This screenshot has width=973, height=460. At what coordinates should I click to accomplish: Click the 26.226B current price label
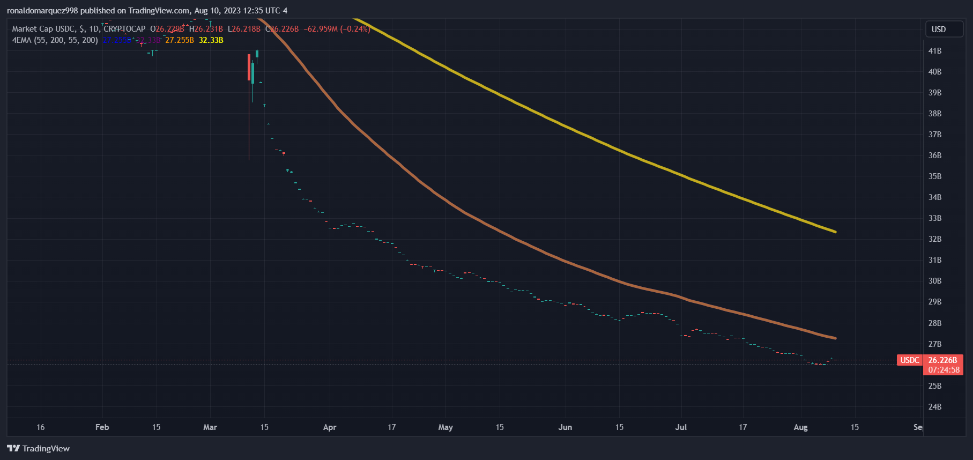point(943,360)
